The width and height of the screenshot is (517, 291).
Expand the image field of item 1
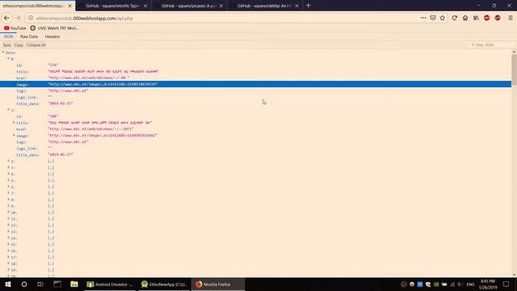[x=14, y=135]
